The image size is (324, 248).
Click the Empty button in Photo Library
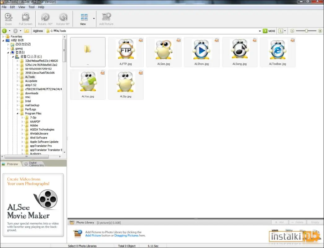pyautogui.click(x=315, y=222)
